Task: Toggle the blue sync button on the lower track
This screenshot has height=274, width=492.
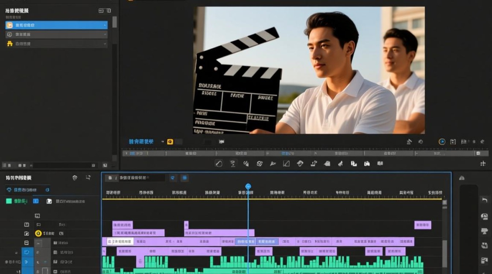Action: 26,262
